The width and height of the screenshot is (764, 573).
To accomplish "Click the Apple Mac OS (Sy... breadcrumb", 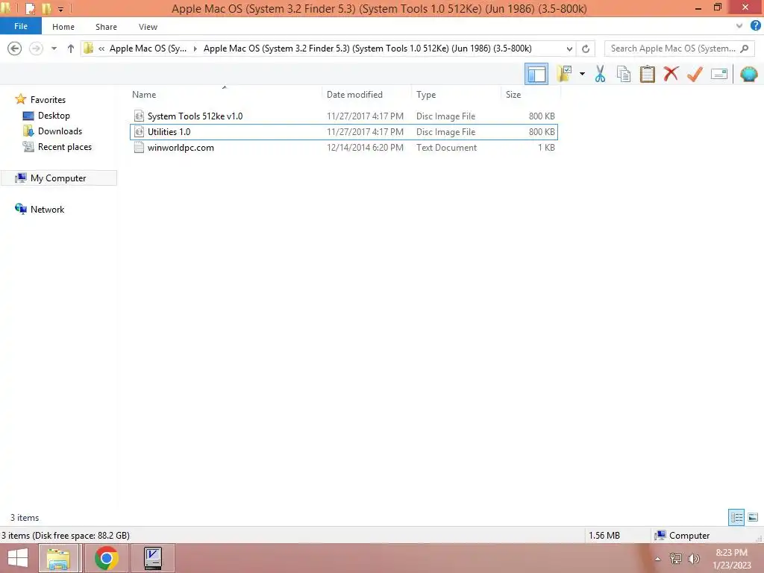I will 148,48.
